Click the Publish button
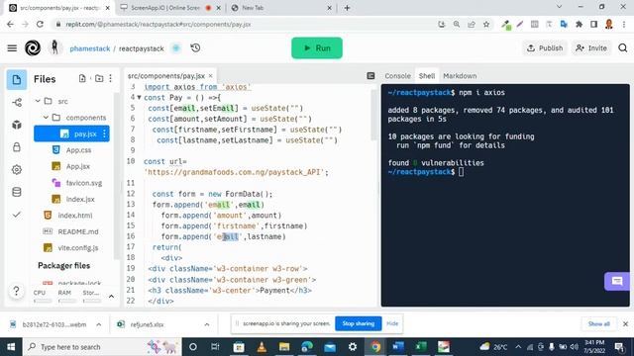Viewport: 634px width, 356px height. coord(545,48)
